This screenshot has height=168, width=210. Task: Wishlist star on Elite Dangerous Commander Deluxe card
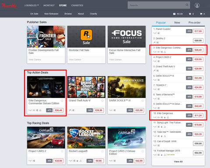(x=62, y=101)
